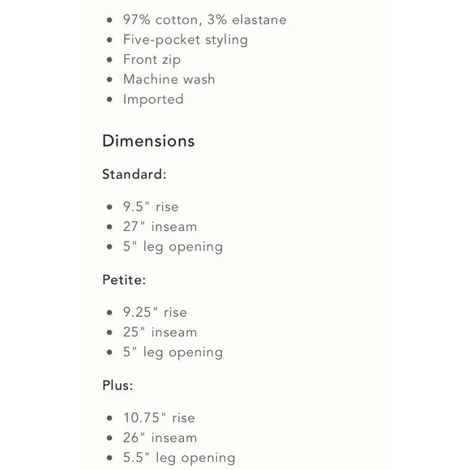
Task: Click the 5" leg opening under Standard
Action: click(x=173, y=247)
